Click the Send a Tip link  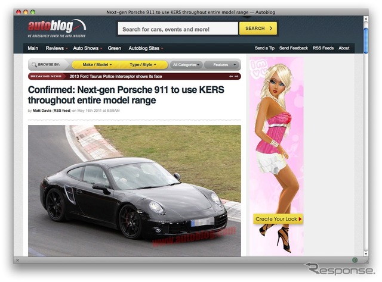tap(264, 48)
